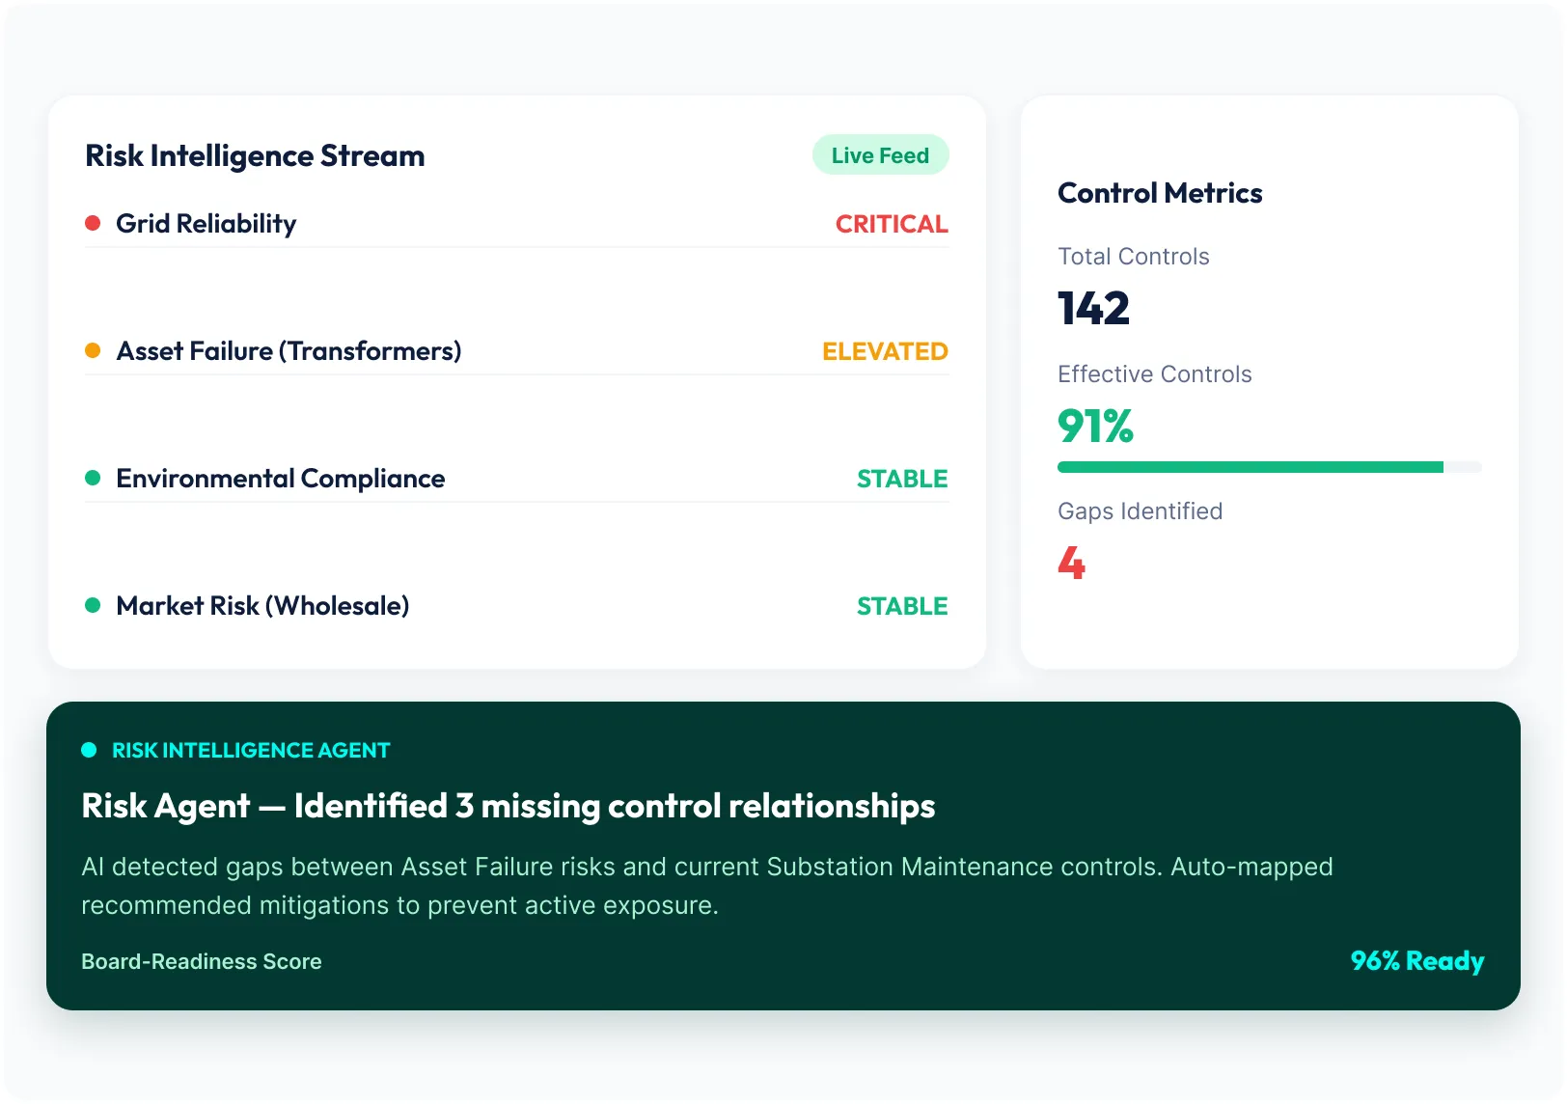The height and width of the screenshot is (1104, 1567).
Task: Open Environmental Compliance risk item
Action: [x=517, y=480]
